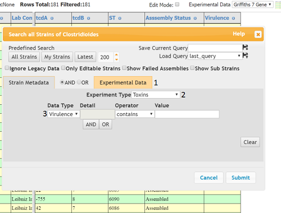Viewport: 281px width, 213px height.
Task: Click the sort icon beside tcdA column
Action: 52,18
